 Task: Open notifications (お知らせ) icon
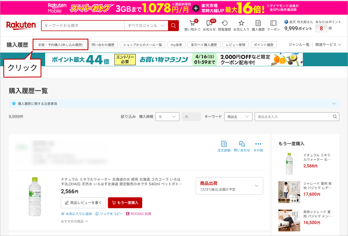tap(209, 23)
